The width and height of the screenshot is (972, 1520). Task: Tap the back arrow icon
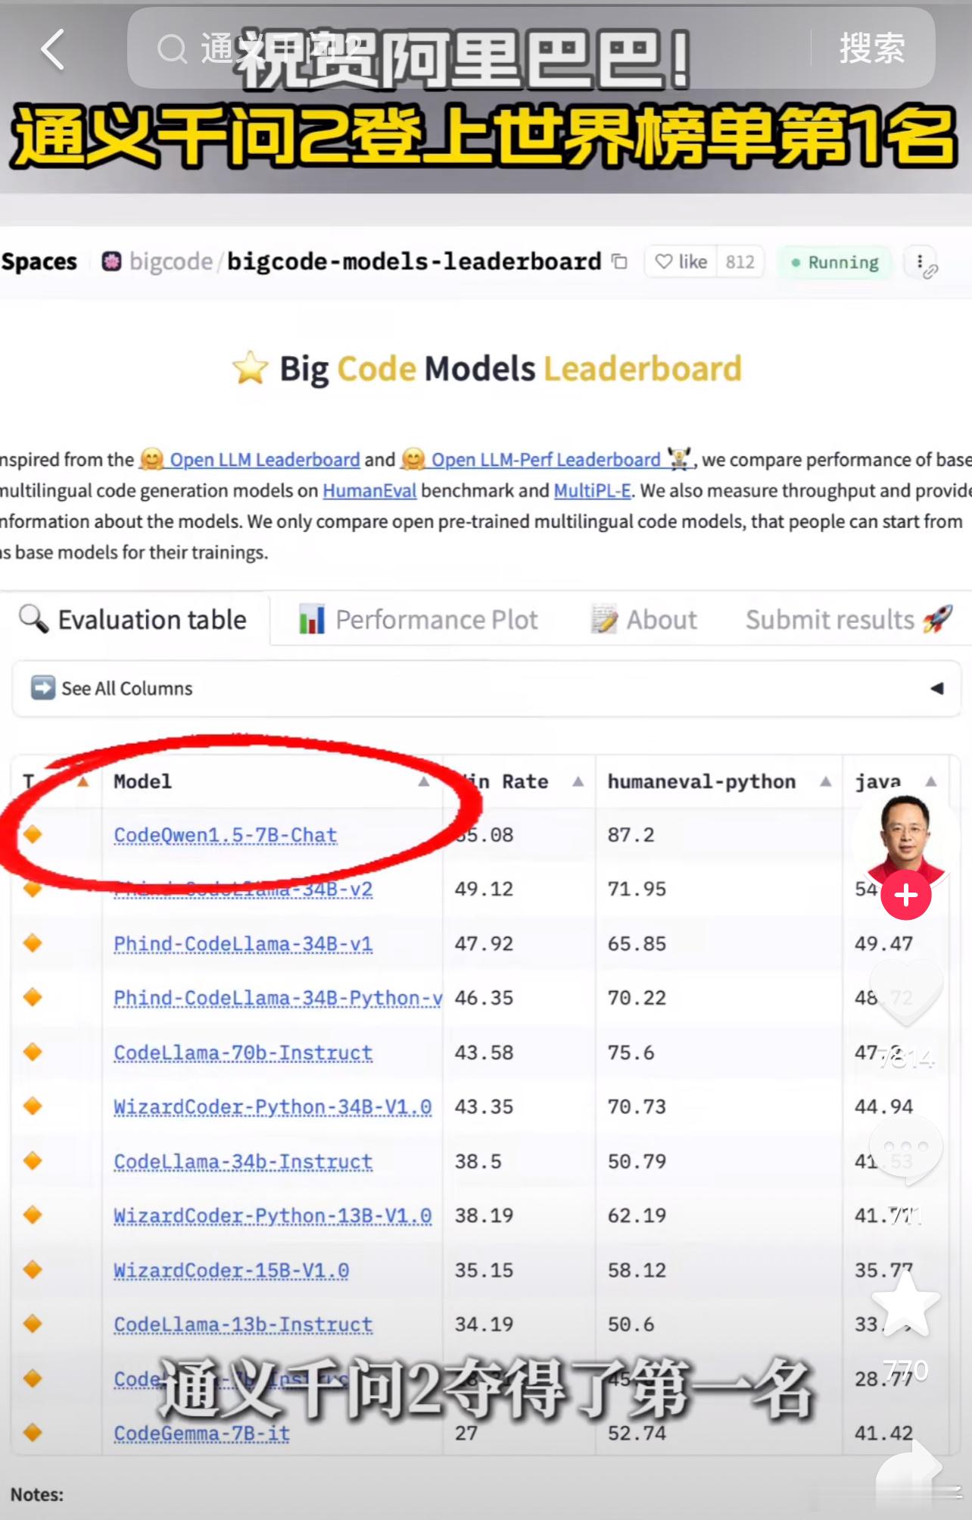click(52, 50)
